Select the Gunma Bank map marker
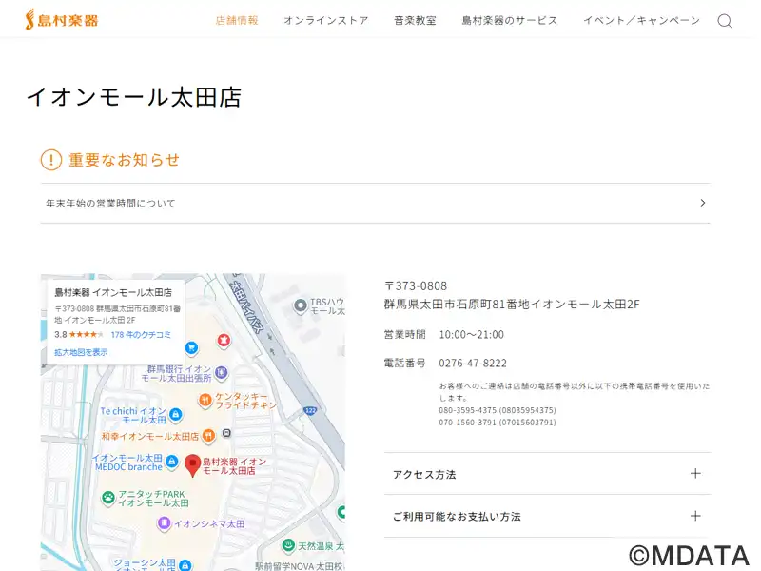761x571 pixels. coord(222,372)
